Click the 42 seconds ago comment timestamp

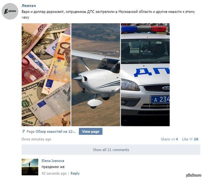54,173
